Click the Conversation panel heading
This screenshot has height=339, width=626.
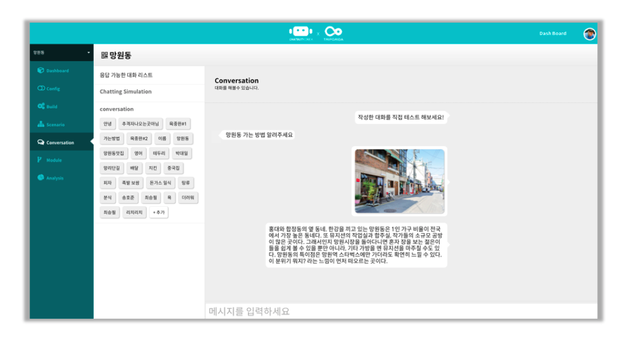pos(236,81)
